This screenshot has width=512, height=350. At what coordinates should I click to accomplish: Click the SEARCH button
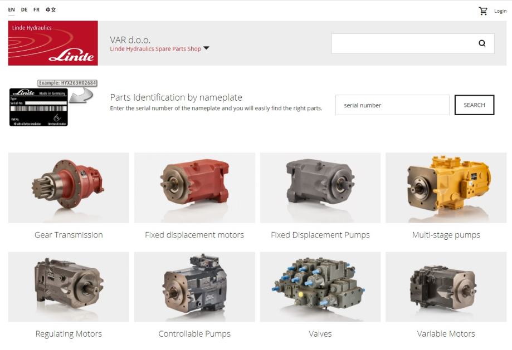(x=474, y=105)
